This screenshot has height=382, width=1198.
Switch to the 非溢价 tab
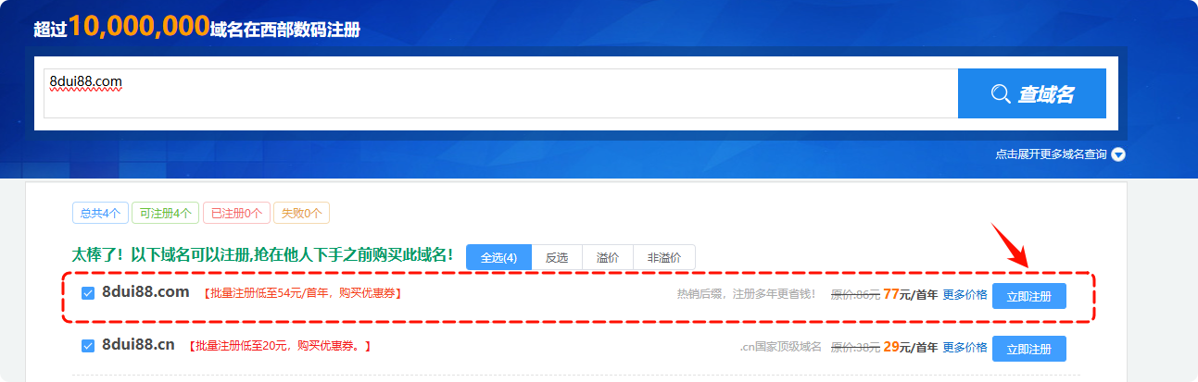coord(663,257)
